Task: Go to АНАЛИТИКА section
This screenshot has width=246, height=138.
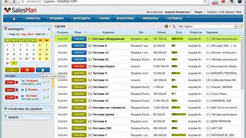Action: pyautogui.click(x=125, y=18)
